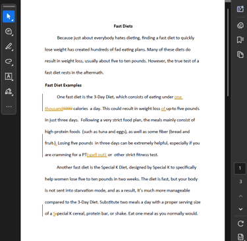The width and height of the screenshot is (247, 241).
Task: Click the word 'Another' starting second paragraph
Action: tap(65, 167)
